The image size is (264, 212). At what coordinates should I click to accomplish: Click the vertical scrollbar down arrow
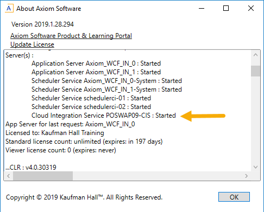tap(255, 167)
